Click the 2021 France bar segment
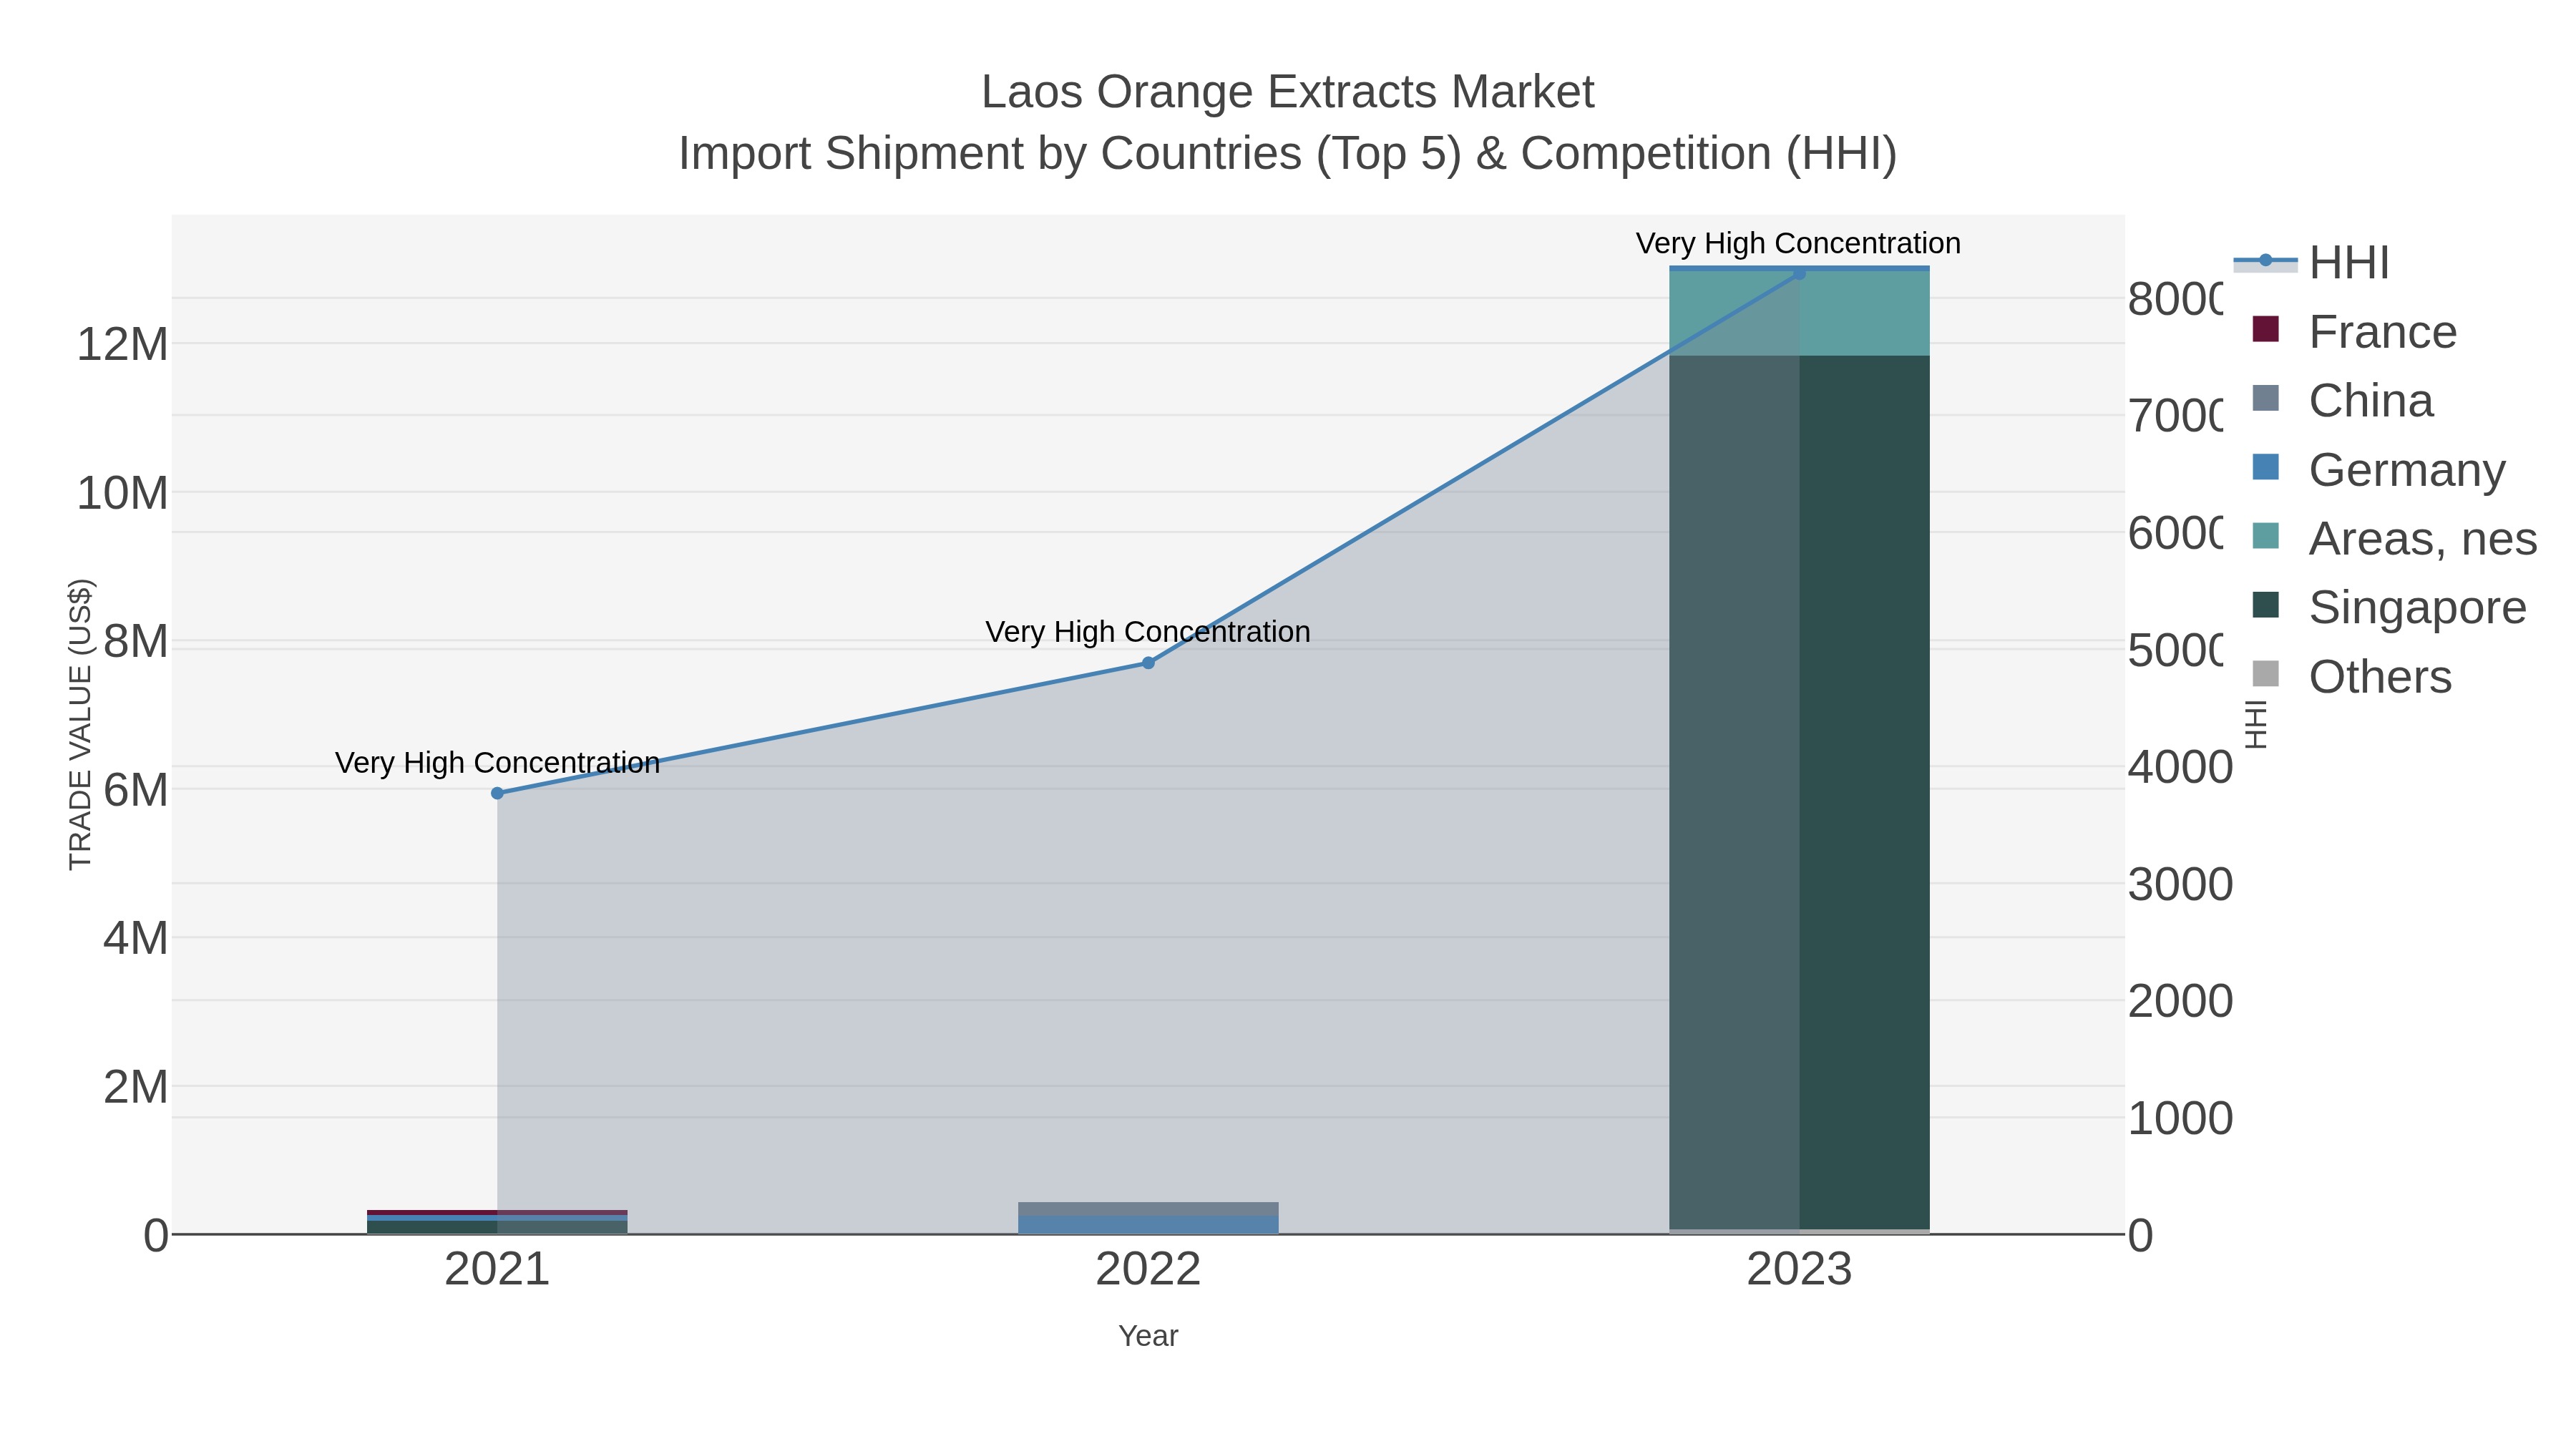The width and height of the screenshot is (2576, 1449). click(x=497, y=1212)
